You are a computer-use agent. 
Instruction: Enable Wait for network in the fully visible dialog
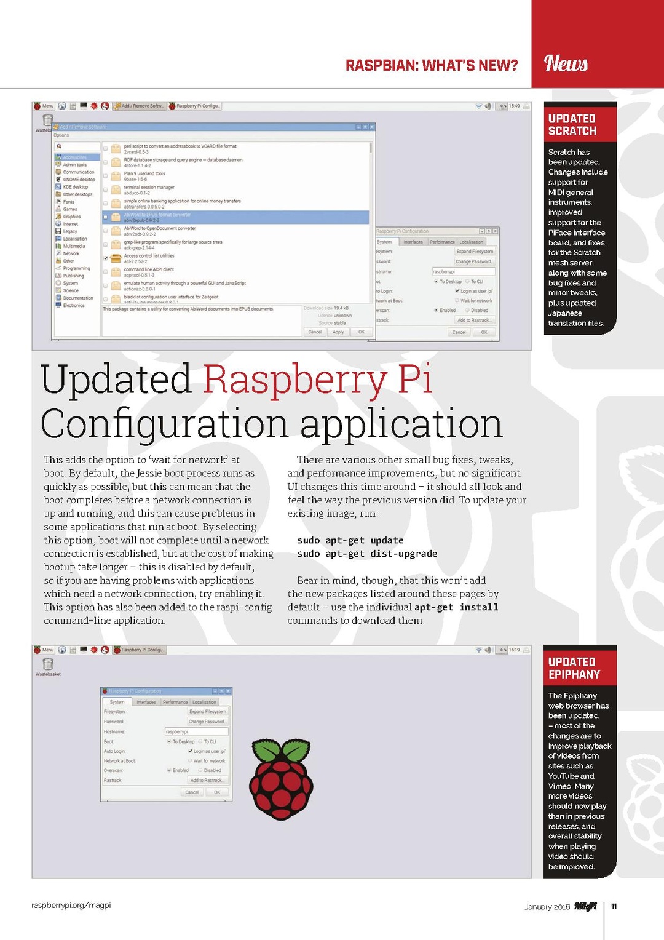click(x=191, y=761)
